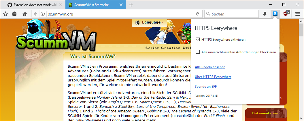
Task: Show site information icon in address bar
Action: 43,14
